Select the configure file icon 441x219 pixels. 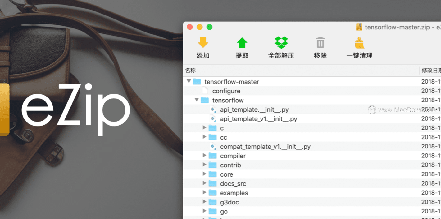[205, 91]
